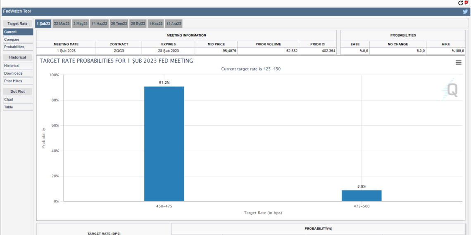Select the 26 Tem23 meeting tab
Viewport: 471px width, 235px height.
point(119,23)
